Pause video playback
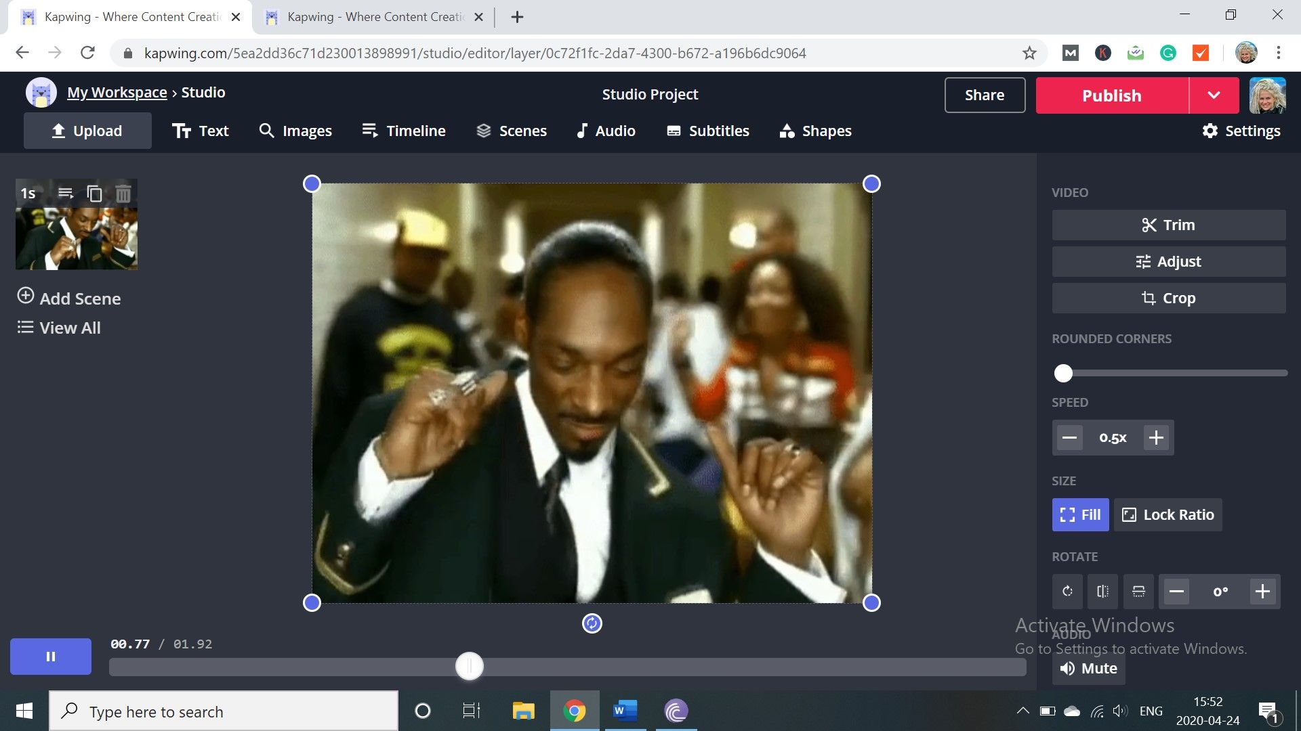The height and width of the screenshot is (731, 1301). (51, 657)
